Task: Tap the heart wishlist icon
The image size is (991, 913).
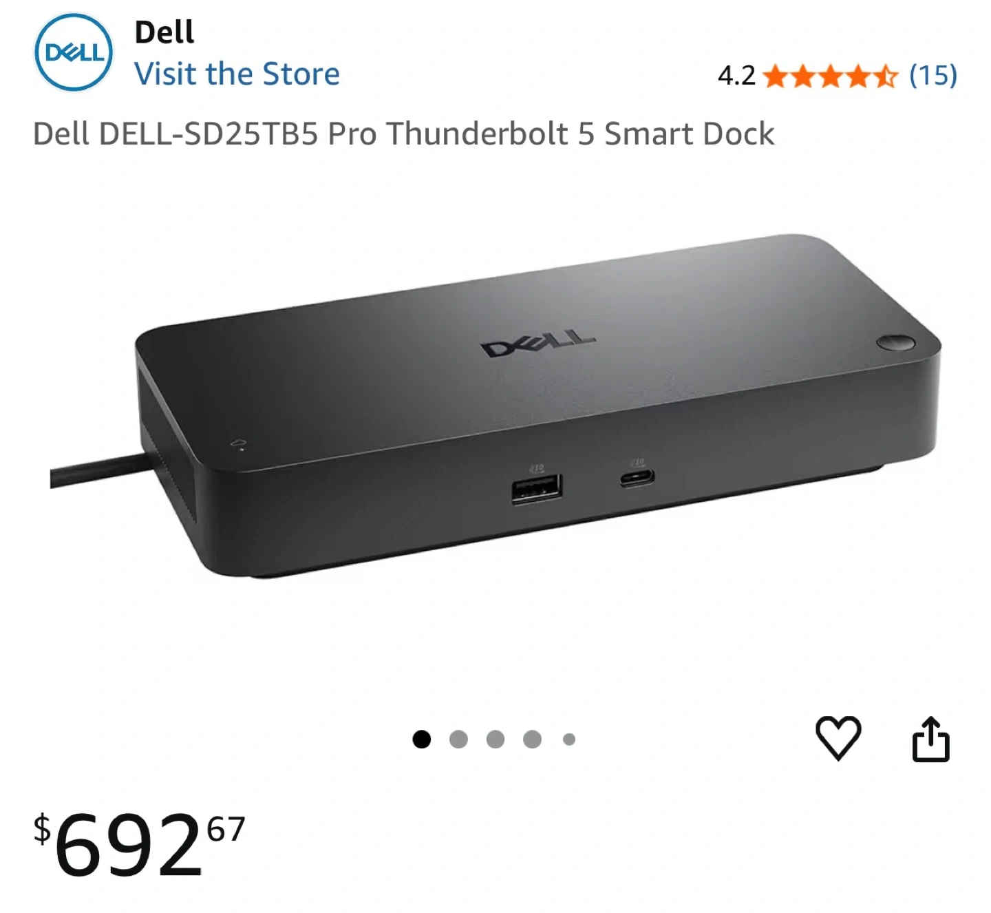Action: pyautogui.click(x=838, y=738)
